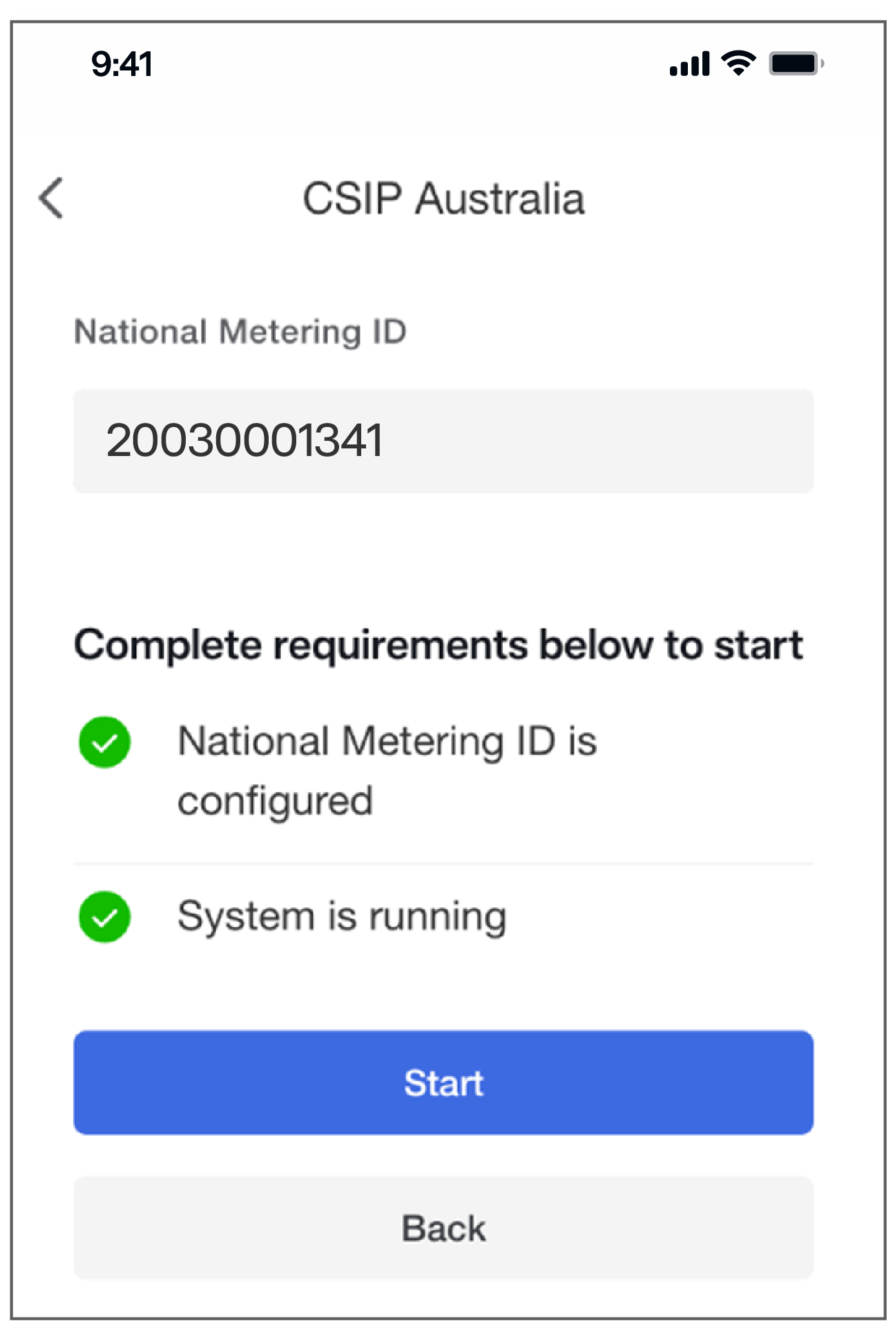Start the CSIP Australia process
893x1339 pixels.
point(443,1082)
